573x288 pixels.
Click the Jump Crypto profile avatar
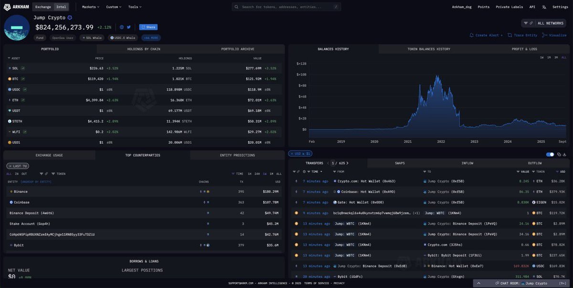pos(17,27)
